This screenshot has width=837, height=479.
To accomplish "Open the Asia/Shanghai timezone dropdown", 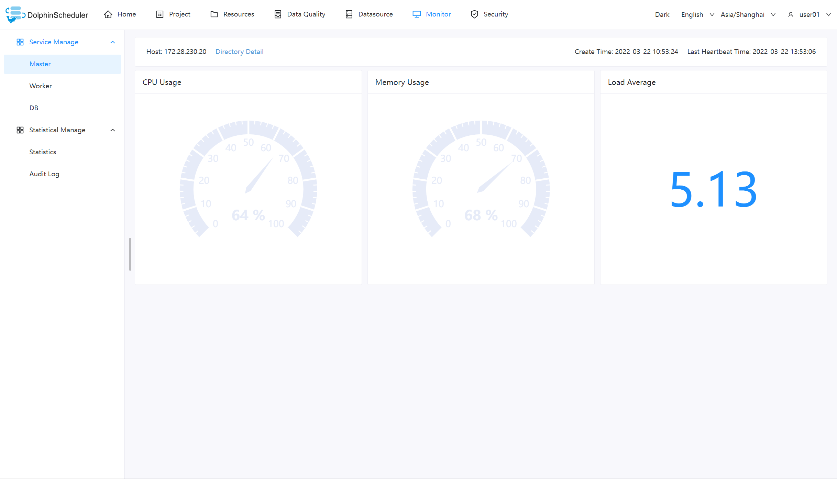I will click(x=748, y=14).
